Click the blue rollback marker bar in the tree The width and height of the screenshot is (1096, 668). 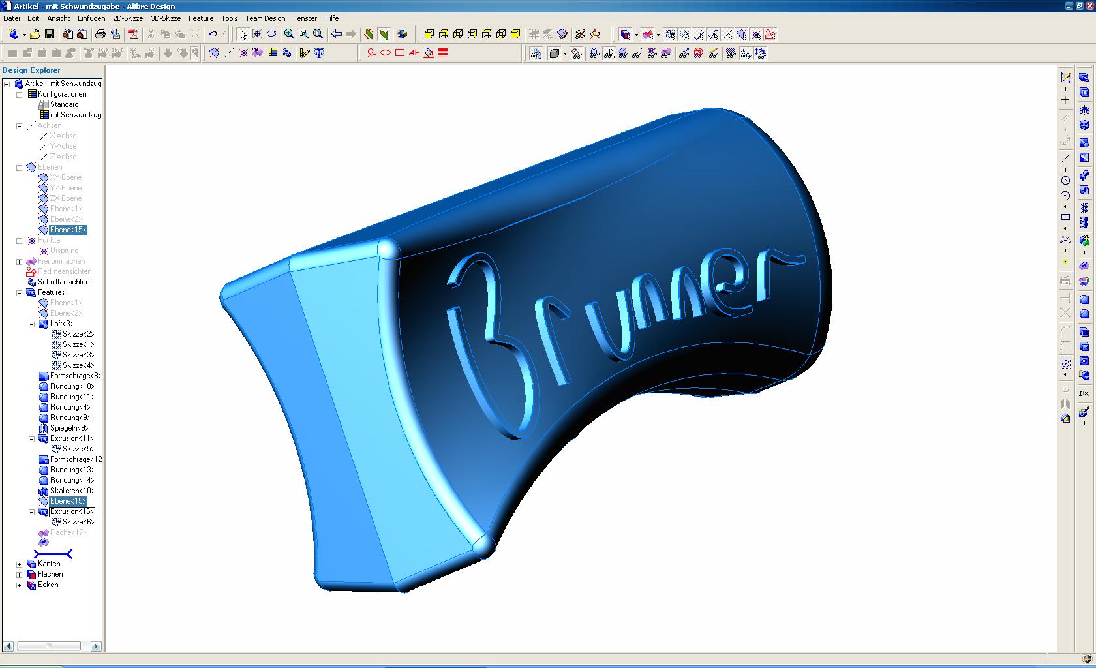pyautogui.click(x=53, y=554)
